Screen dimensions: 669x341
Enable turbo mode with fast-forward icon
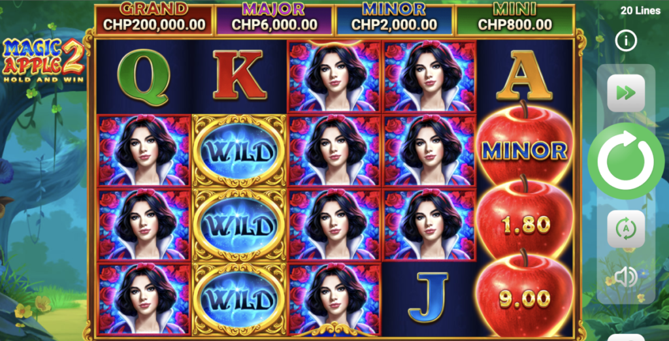[625, 93]
